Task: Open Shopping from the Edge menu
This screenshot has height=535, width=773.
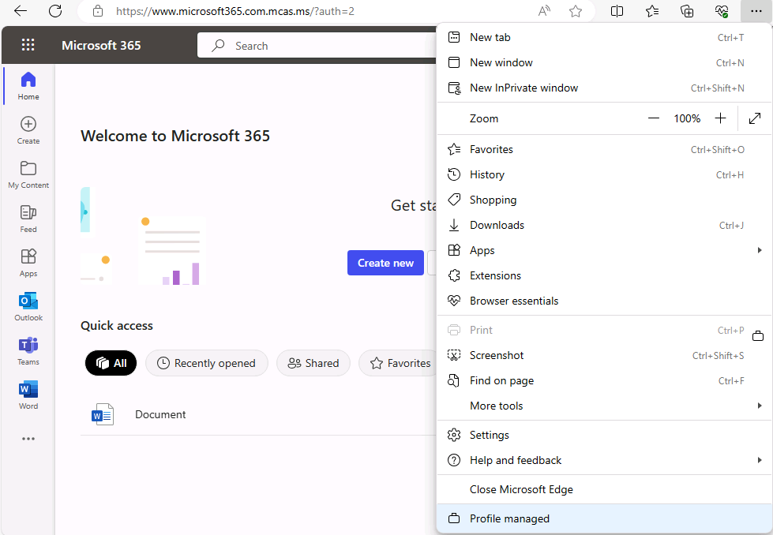Action: [x=604, y=200]
